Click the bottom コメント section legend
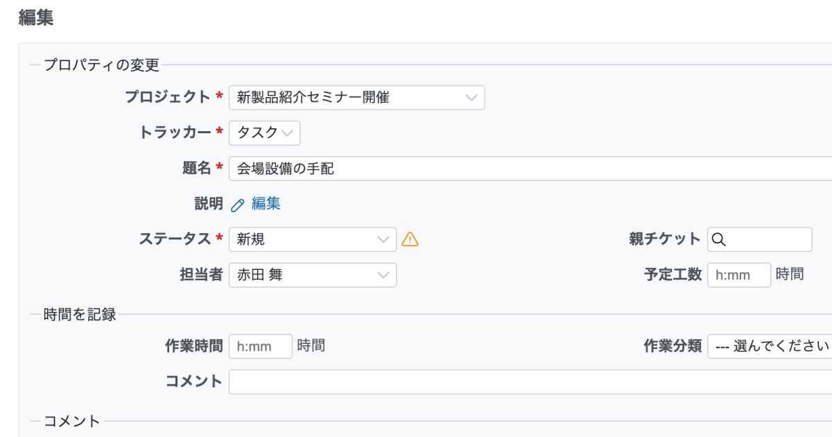Screen dimensions: 832x437 pyautogui.click(x=72, y=421)
